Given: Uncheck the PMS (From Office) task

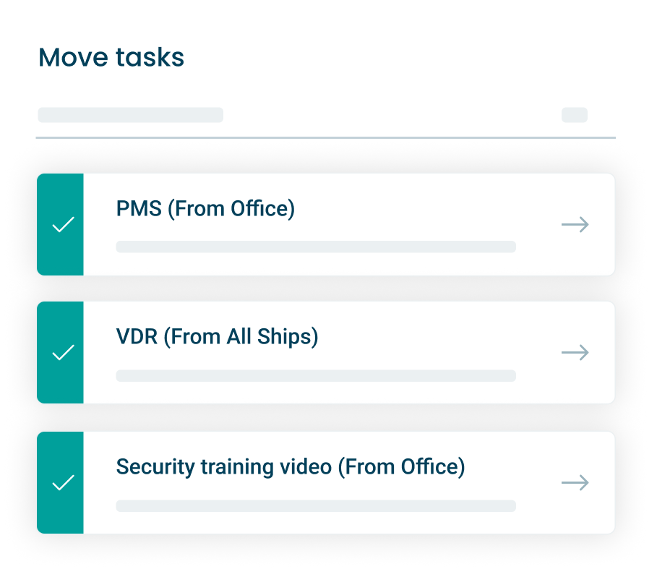Looking at the screenshot, I should click(64, 226).
